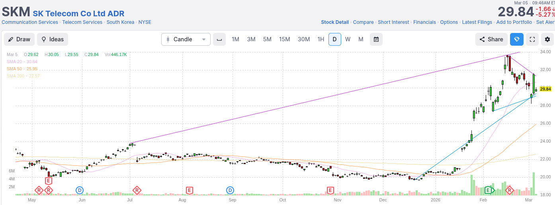Open the NYSE exchange link
This screenshot has width=555, height=205.
pos(145,22)
